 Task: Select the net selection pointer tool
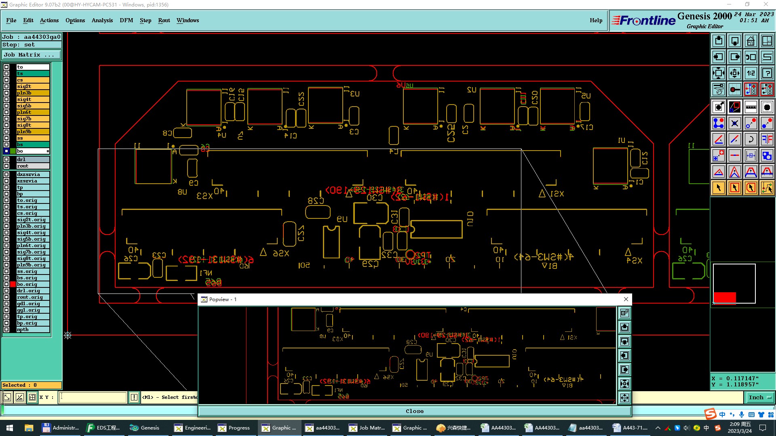click(x=767, y=188)
